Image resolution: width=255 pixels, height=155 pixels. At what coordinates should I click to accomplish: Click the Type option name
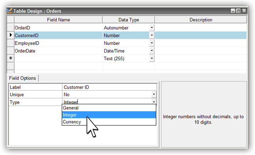15,102
